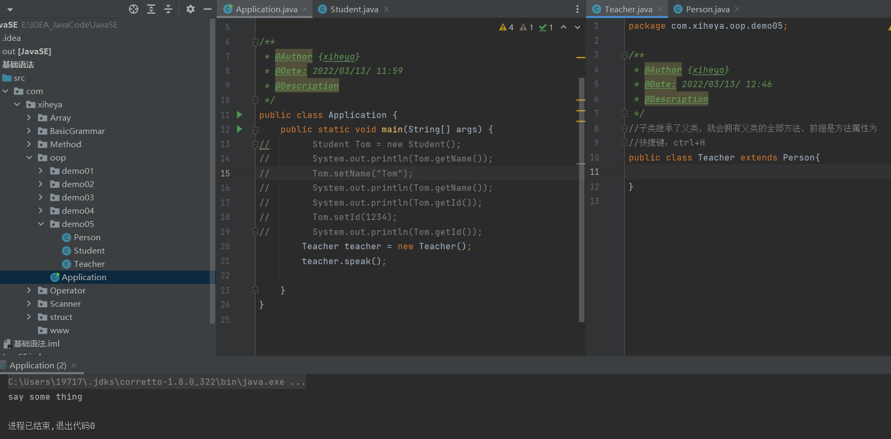Close the Person.java tab
Viewport: 891px width, 439px height.
(737, 9)
